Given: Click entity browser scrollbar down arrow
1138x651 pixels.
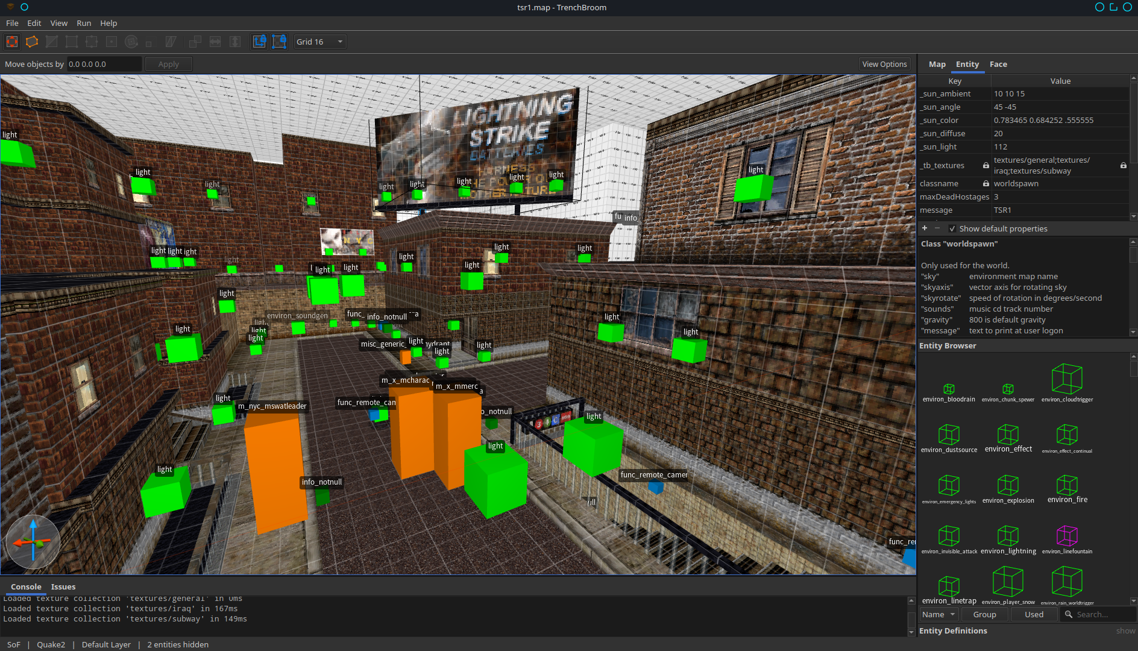Looking at the screenshot, I should coord(1133,601).
